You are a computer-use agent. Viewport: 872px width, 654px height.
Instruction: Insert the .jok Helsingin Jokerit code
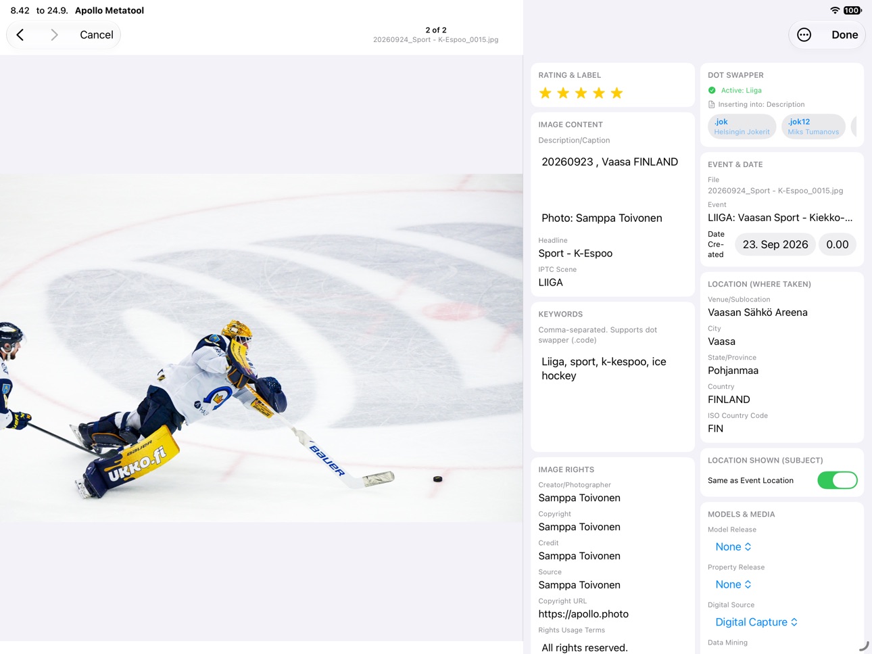742,126
